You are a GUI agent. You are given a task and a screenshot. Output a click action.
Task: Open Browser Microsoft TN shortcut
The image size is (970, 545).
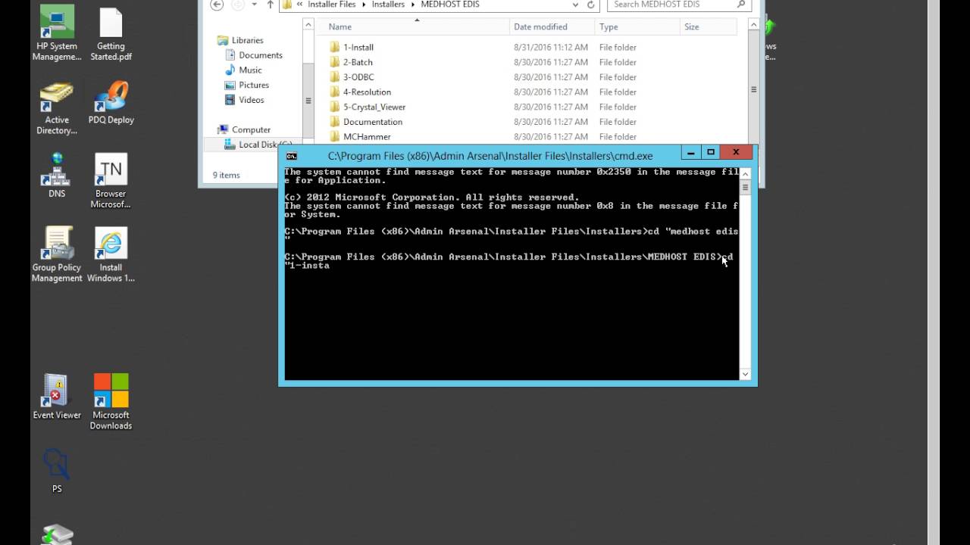click(111, 181)
